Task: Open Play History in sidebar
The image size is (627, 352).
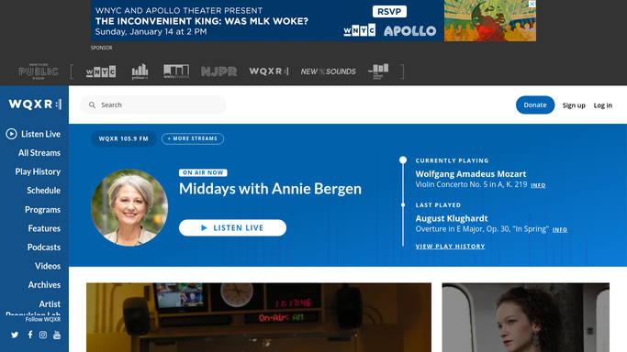Action: point(38,171)
